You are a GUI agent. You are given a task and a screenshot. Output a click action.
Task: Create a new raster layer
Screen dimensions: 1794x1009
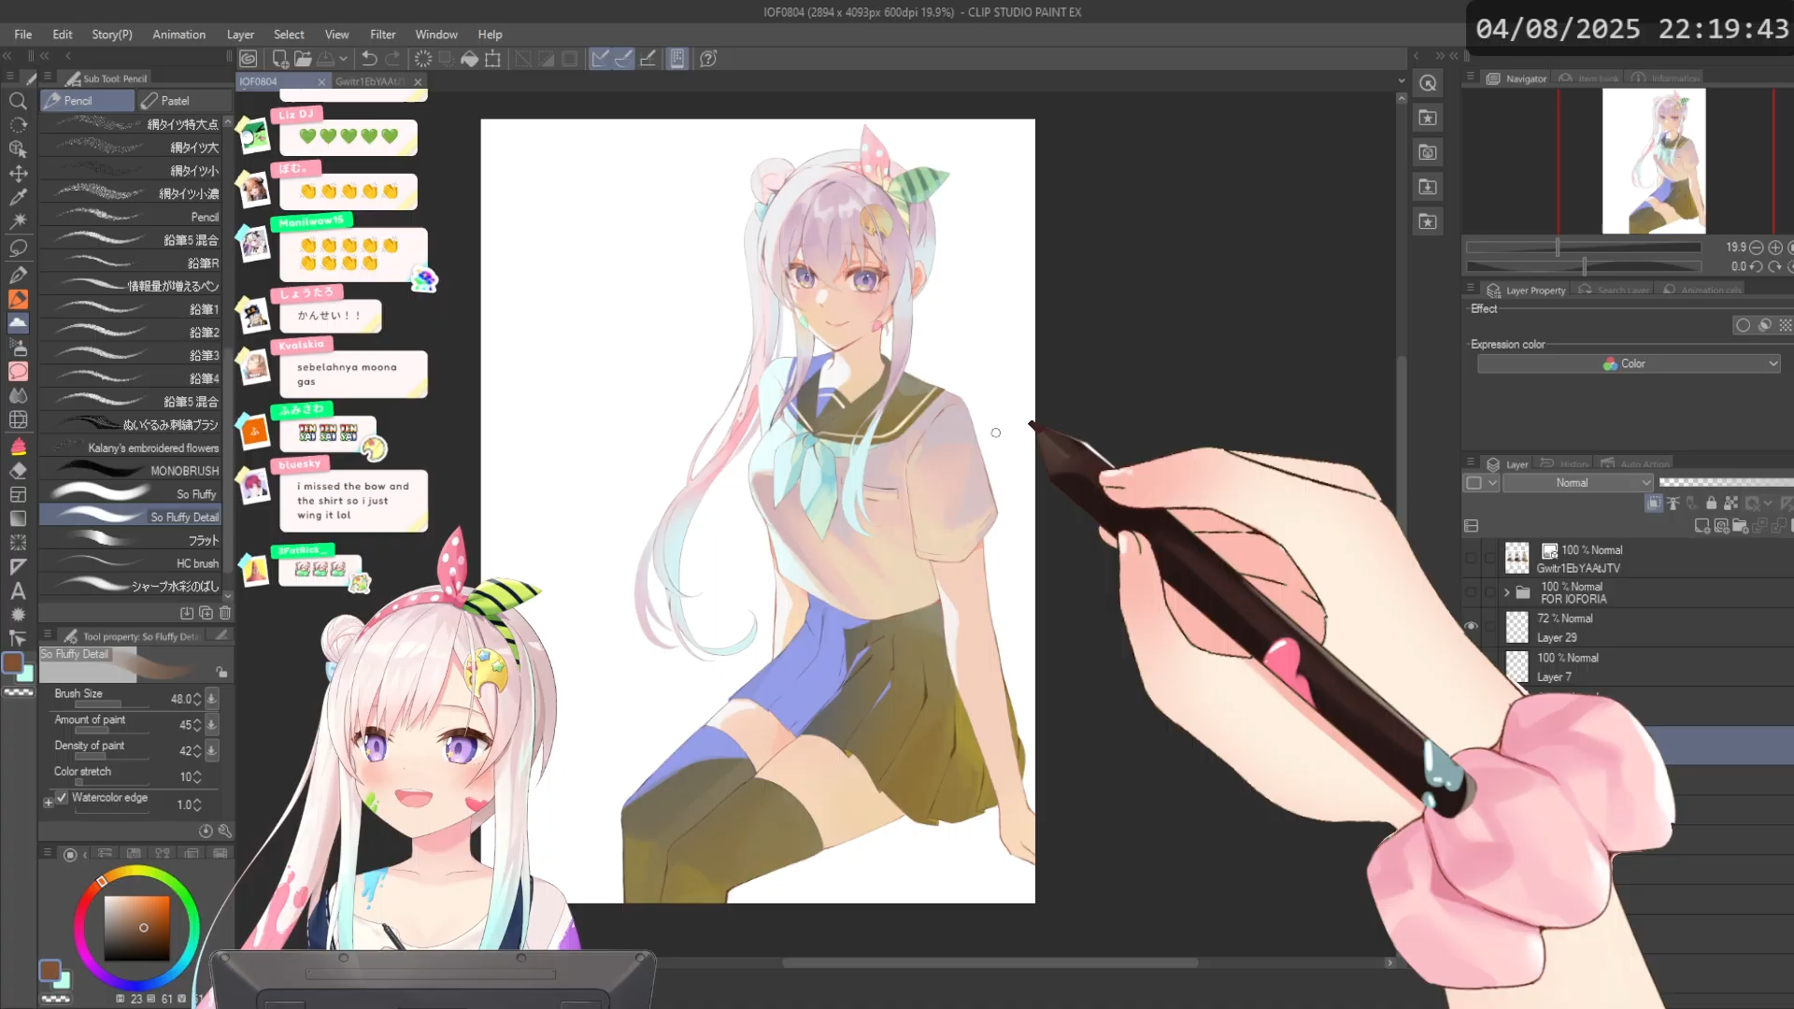pos(1702,527)
